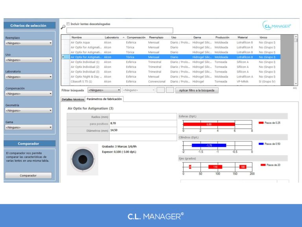Click the 14,50 diameter value cell
Screen dimensions: 302x227
tap(143, 130)
